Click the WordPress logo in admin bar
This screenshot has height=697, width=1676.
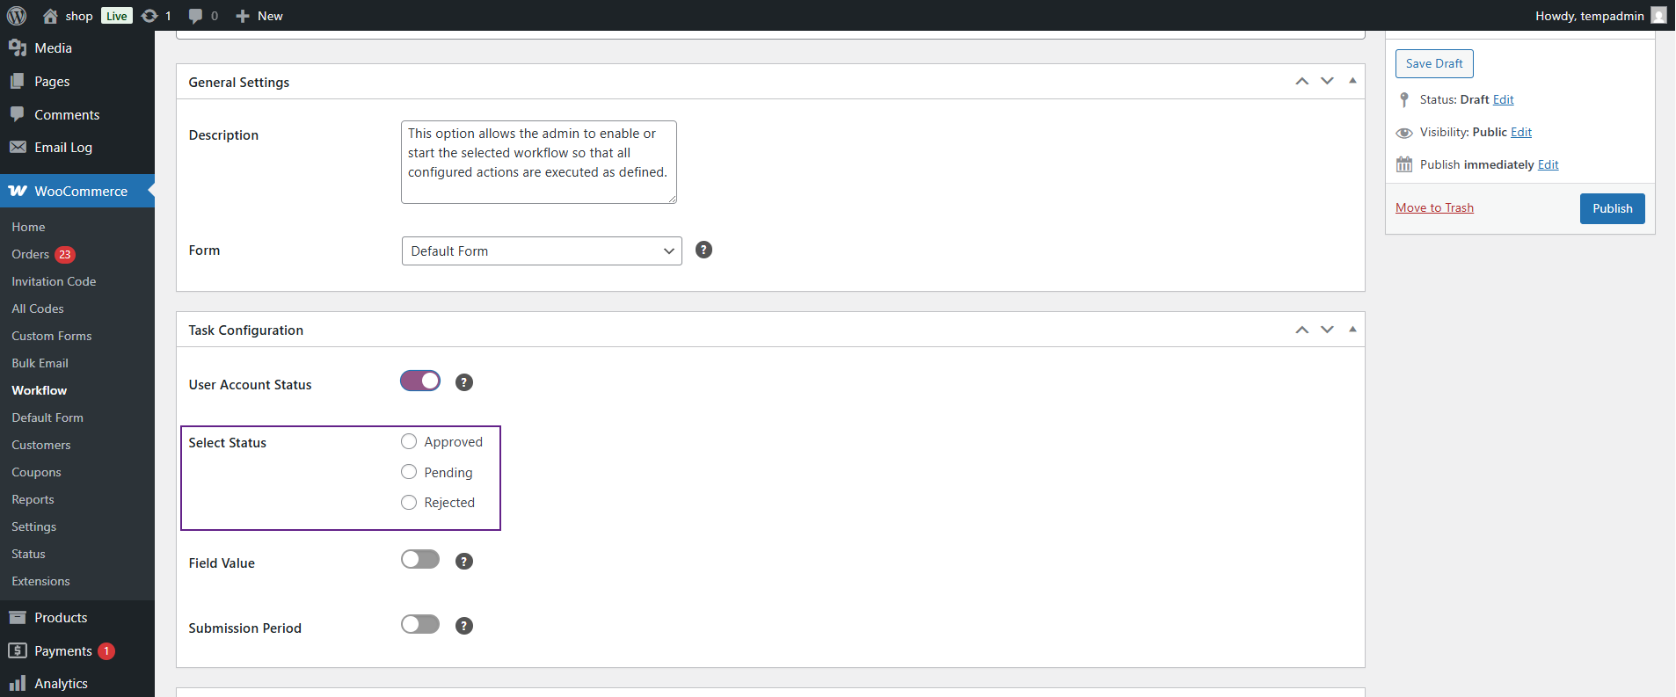click(17, 16)
